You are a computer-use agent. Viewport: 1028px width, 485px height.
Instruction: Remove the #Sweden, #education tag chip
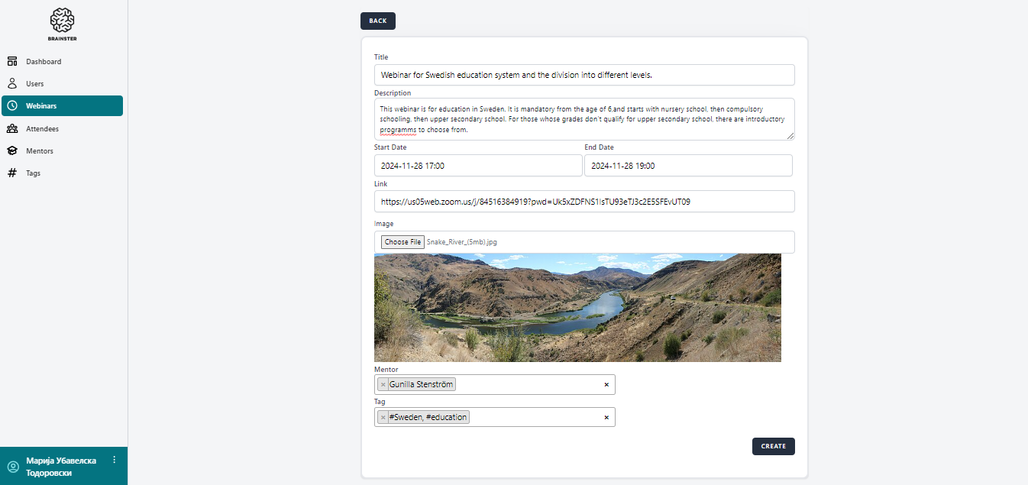383,417
